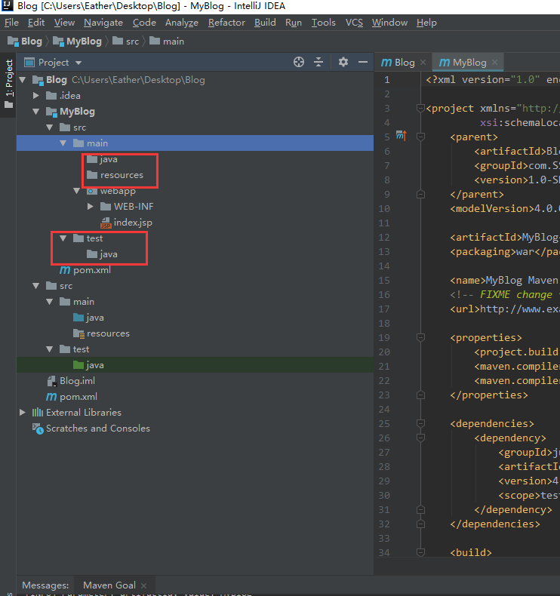Image resolution: width=560 pixels, height=596 pixels.
Task: Click the Maven icon of MyBlog pom.xml
Action: (x=65, y=270)
